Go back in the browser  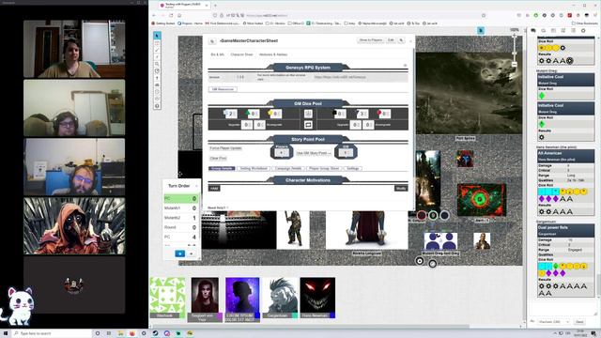(154, 15)
